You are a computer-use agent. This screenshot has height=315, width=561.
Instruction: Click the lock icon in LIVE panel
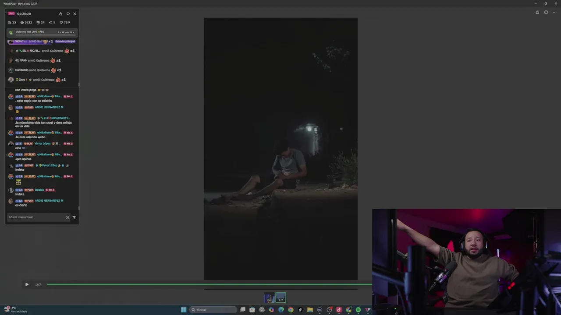60,14
